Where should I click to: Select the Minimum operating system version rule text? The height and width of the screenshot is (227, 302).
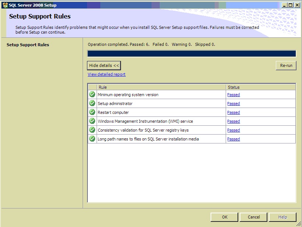[128, 95]
